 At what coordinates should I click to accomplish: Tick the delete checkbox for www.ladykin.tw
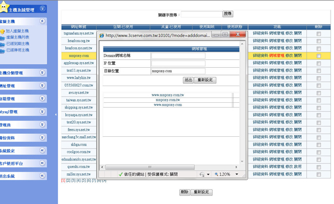[x=318, y=78]
